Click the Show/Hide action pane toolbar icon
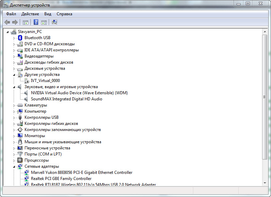The image size is (271, 197). click(44, 22)
